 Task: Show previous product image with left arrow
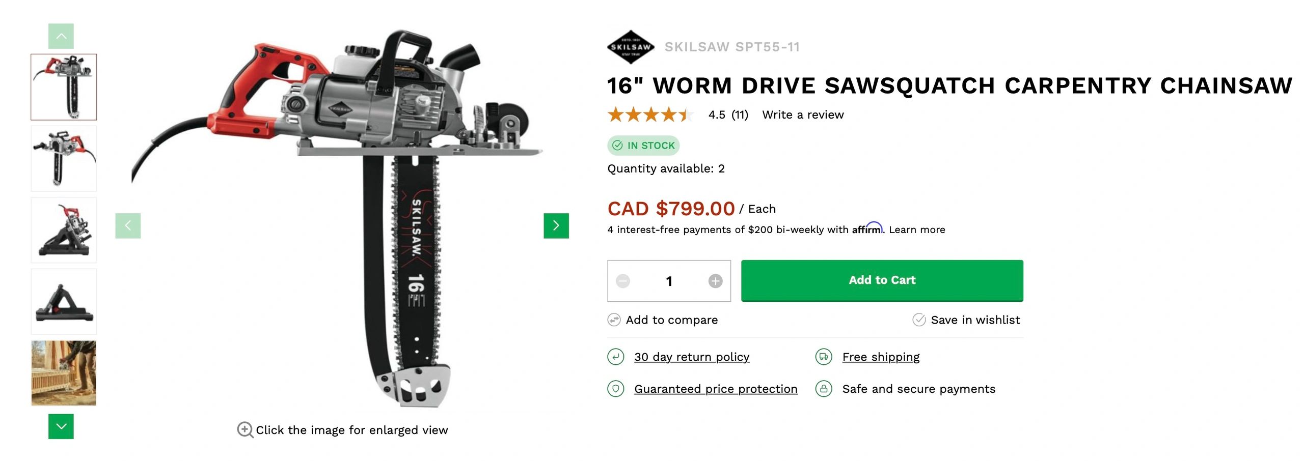pos(128,226)
